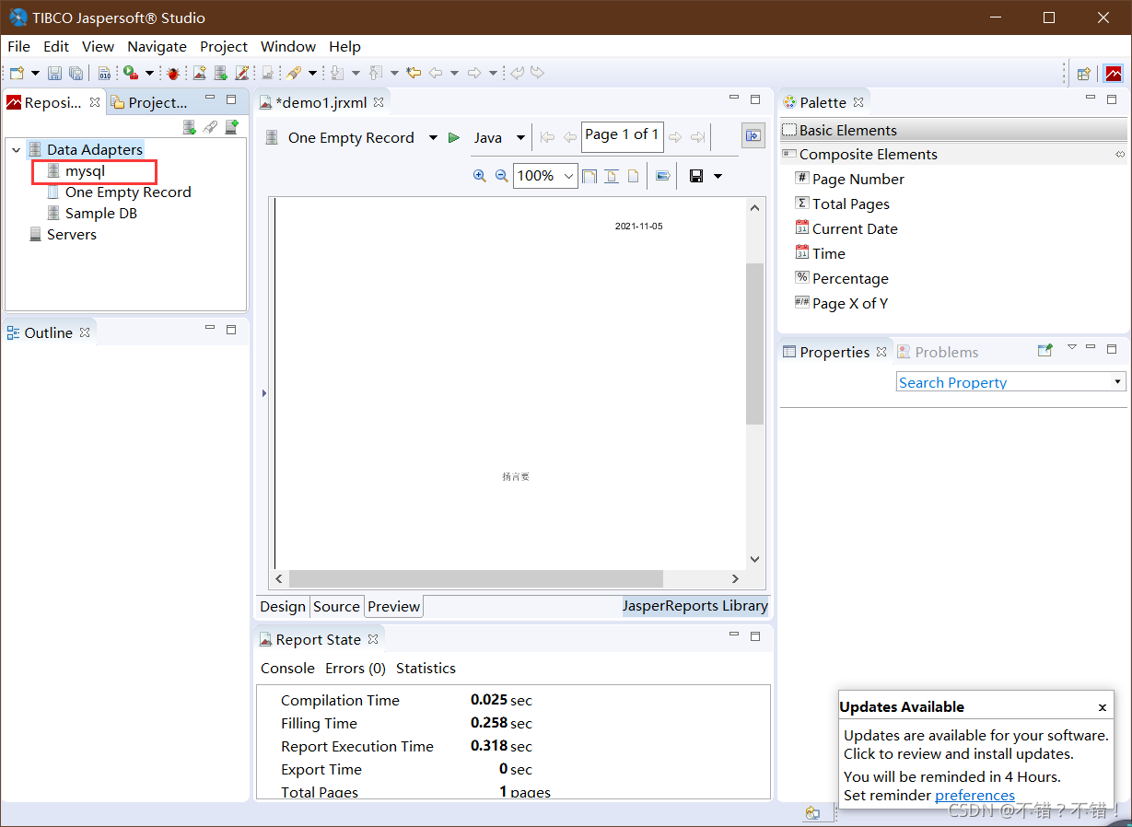This screenshot has height=827, width=1132.
Task: Click the red Debug bug icon
Action: (x=172, y=73)
